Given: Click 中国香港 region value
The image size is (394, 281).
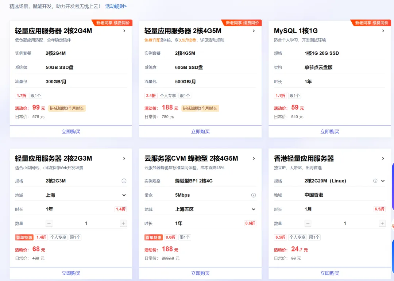Looking at the screenshot, I should (314, 195).
